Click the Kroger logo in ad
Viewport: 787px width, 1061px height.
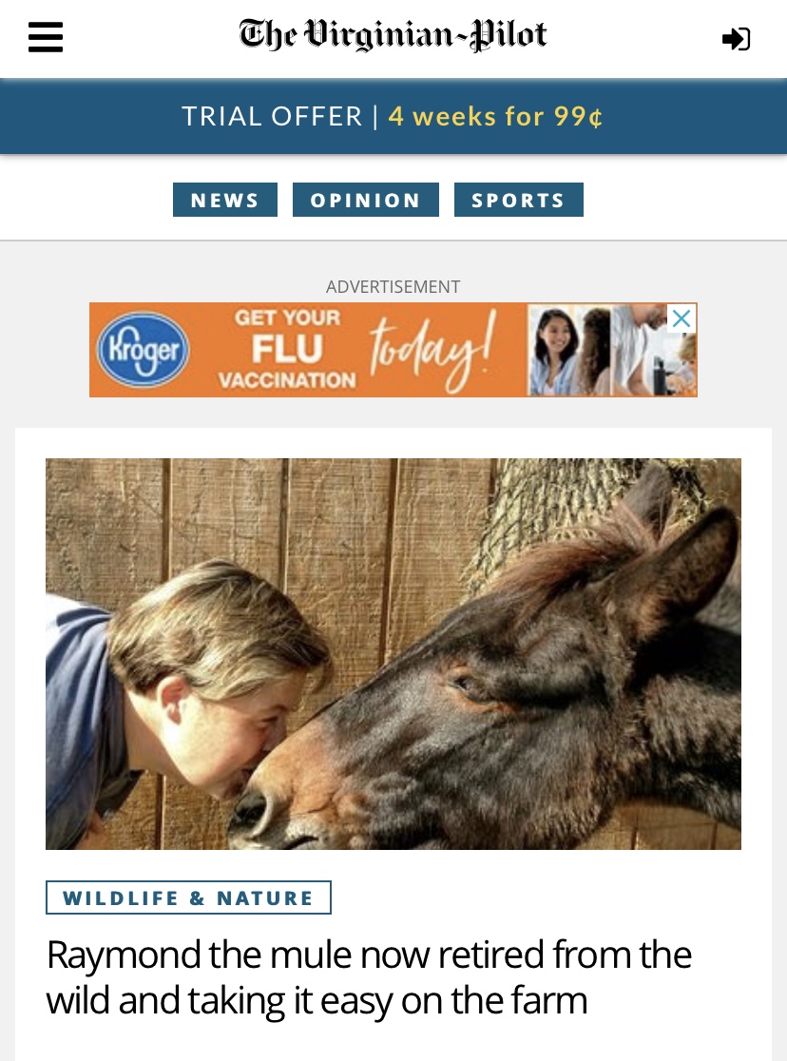click(143, 350)
